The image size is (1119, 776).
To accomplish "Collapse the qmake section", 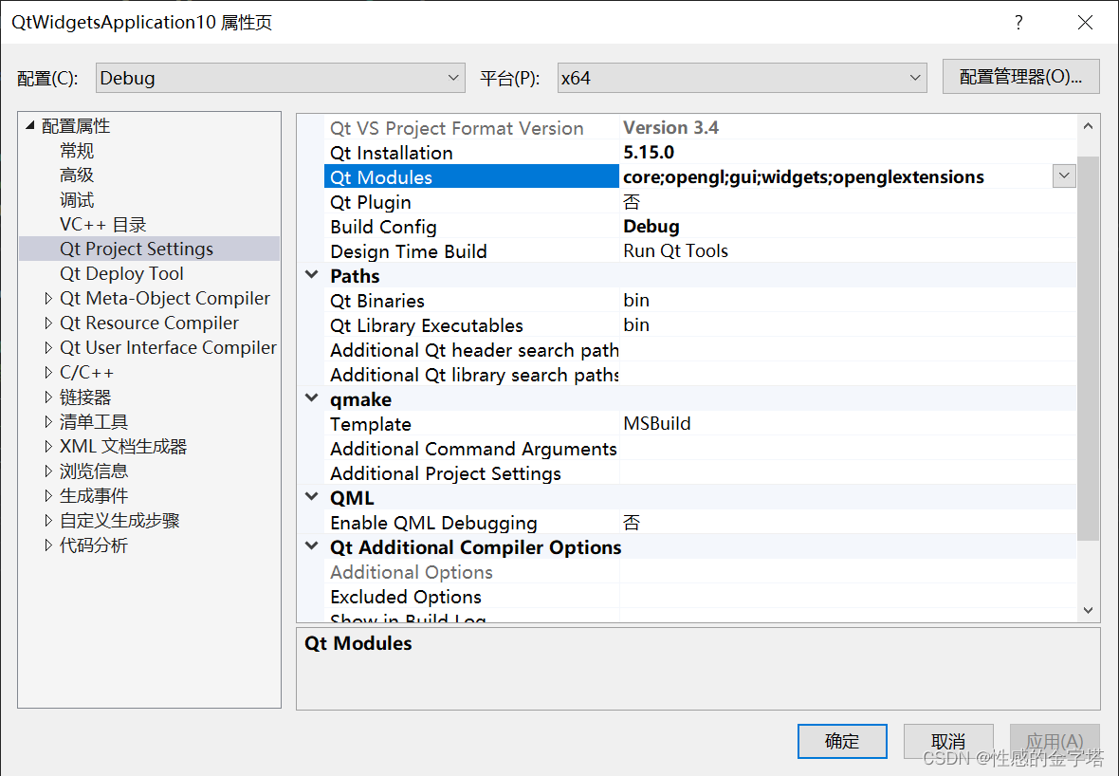I will click(312, 398).
